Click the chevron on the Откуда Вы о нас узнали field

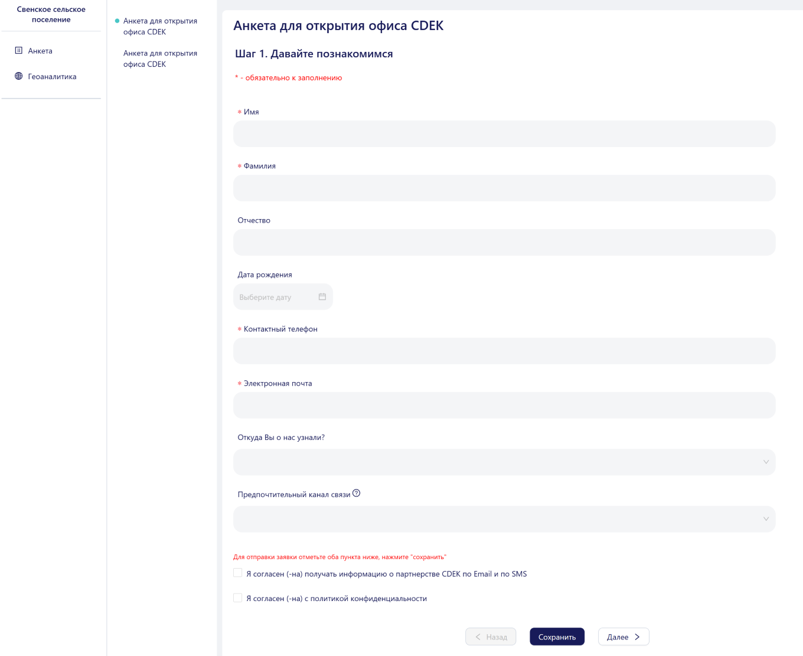coord(765,462)
